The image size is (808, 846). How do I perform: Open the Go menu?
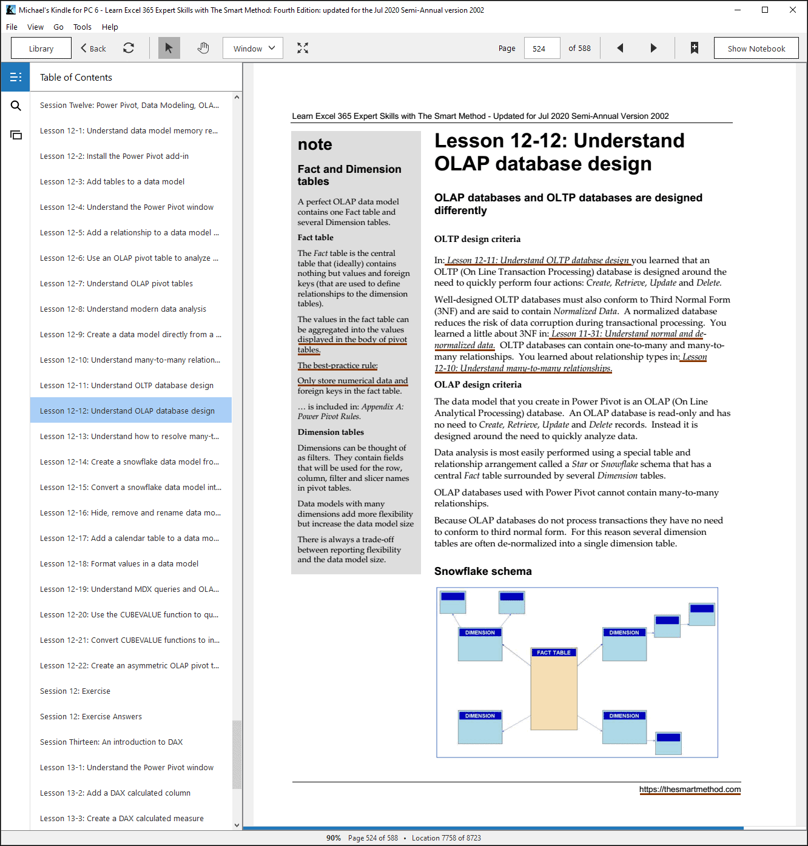coord(58,27)
